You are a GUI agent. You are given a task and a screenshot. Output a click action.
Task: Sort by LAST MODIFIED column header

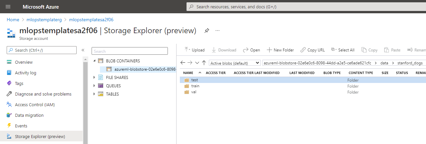point(302,73)
